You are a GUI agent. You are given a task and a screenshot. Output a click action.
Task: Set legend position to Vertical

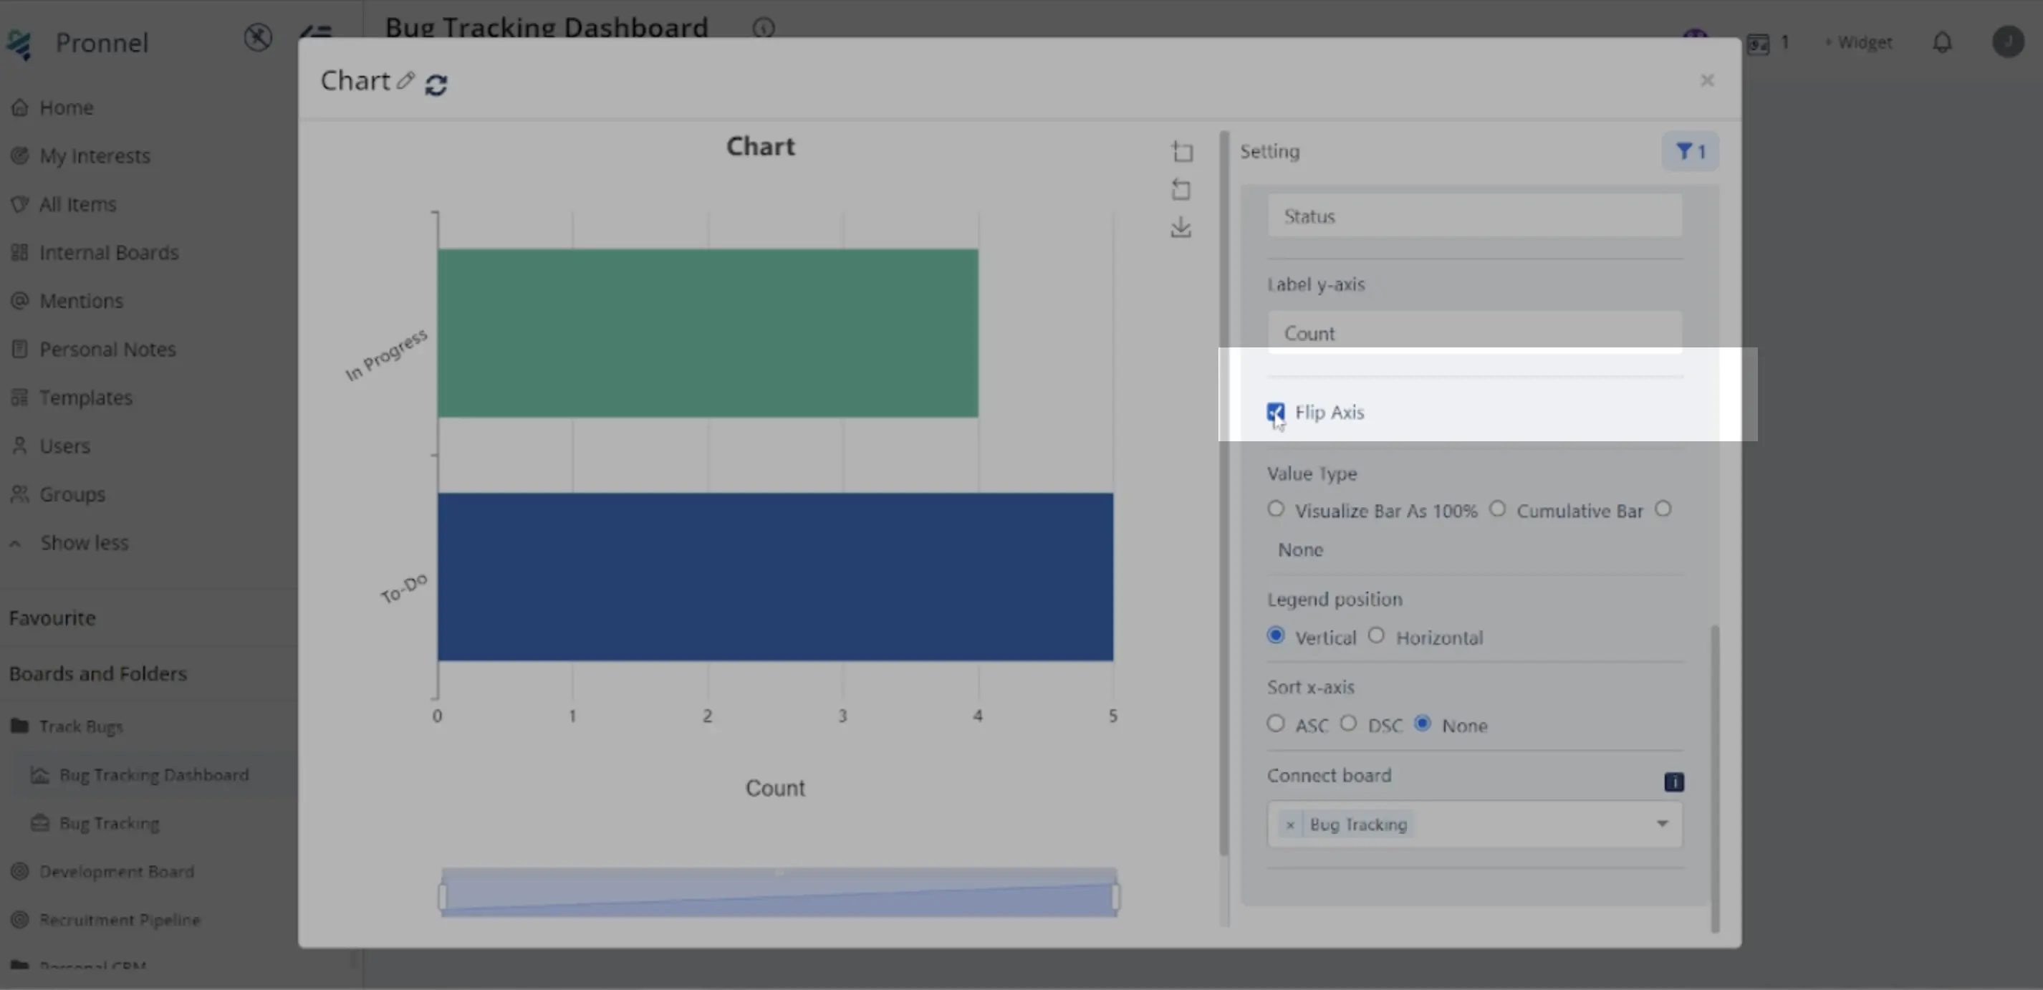point(1275,635)
